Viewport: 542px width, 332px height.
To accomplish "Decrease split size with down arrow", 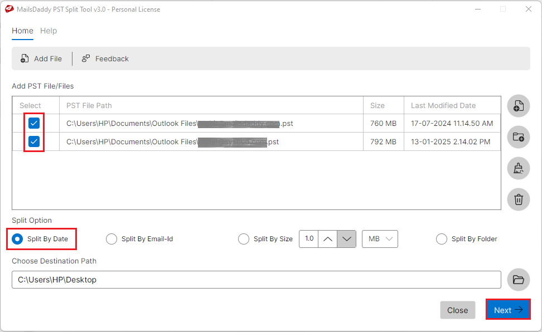I will click(347, 239).
